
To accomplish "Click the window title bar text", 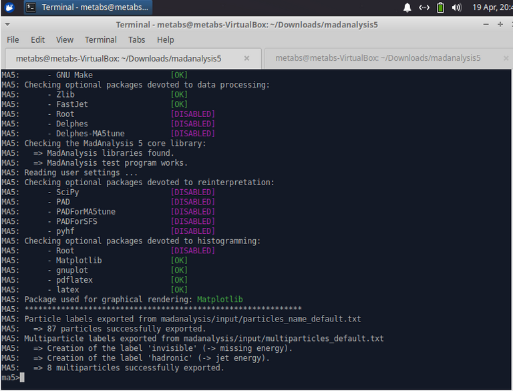I will tap(246, 25).
